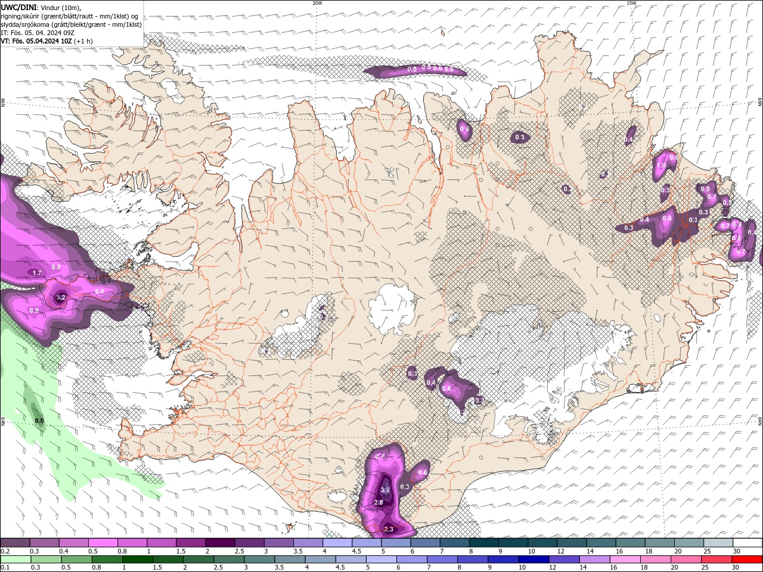This screenshot has width=763, height=572.
Task: Click the 0.1 label under the lower legend row
Action: point(4,567)
